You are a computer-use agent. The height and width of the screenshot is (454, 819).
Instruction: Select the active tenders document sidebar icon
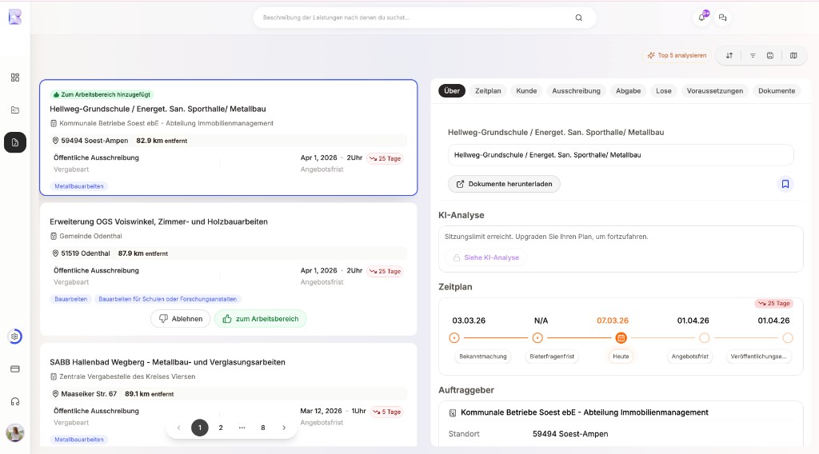click(15, 142)
